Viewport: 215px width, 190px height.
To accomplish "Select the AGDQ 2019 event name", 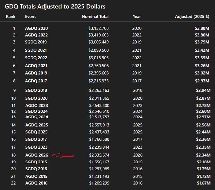I will pyautogui.click(x=36, y=73).
